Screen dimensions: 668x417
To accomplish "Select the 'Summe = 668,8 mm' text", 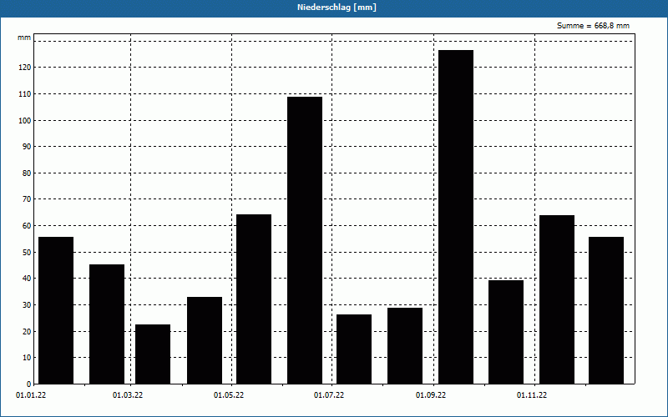I will tap(593, 26).
